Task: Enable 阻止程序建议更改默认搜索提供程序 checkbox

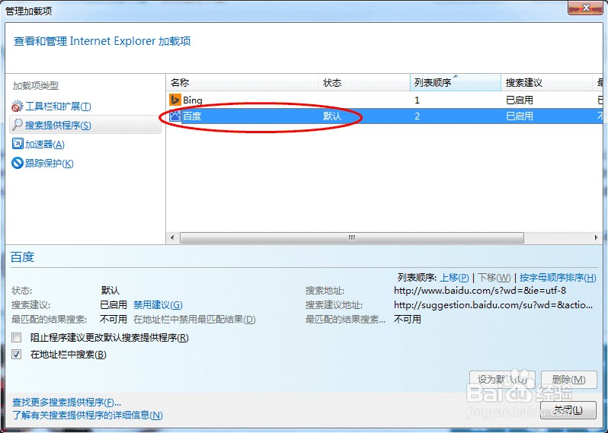Action: pos(16,337)
